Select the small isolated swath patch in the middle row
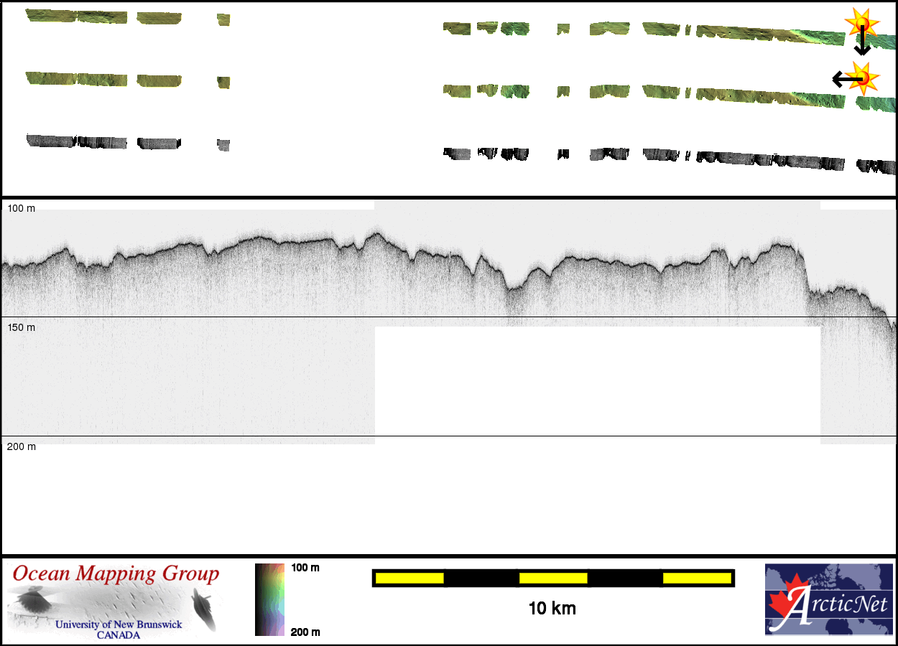This screenshot has width=898, height=646. click(x=223, y=83)
